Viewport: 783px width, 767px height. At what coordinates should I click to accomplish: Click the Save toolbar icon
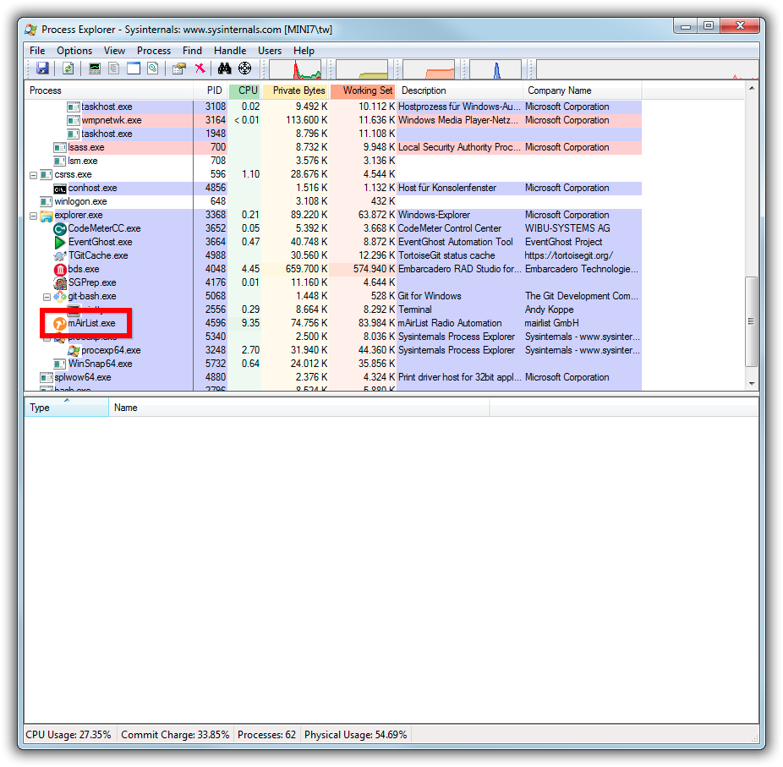point(42,68)
